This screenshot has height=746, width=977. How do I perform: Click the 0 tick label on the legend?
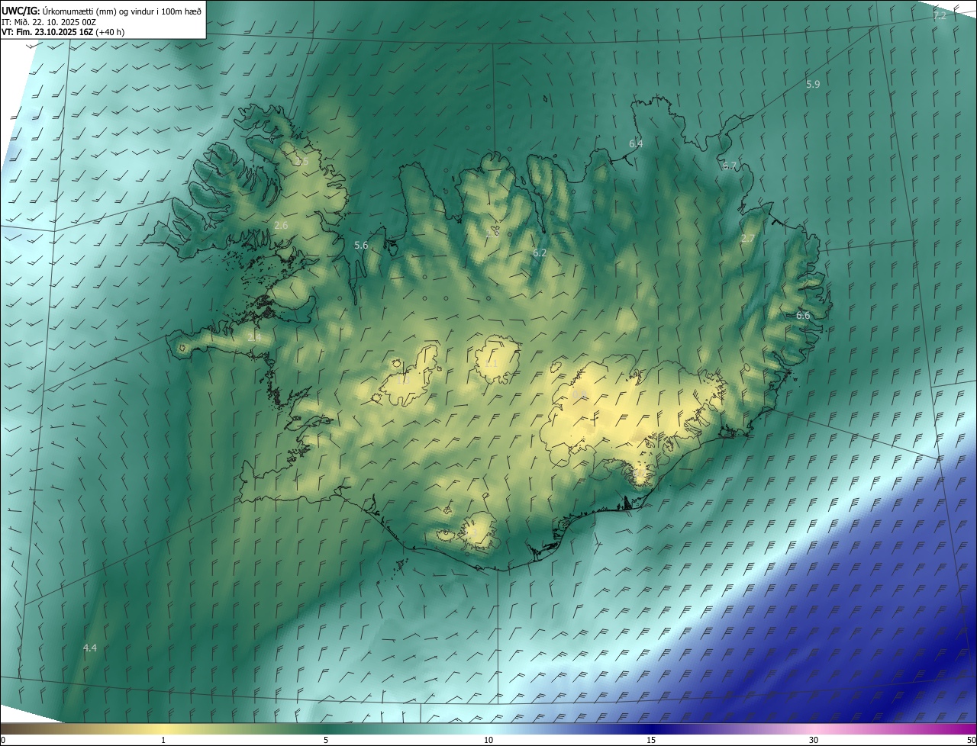(3, 740)
